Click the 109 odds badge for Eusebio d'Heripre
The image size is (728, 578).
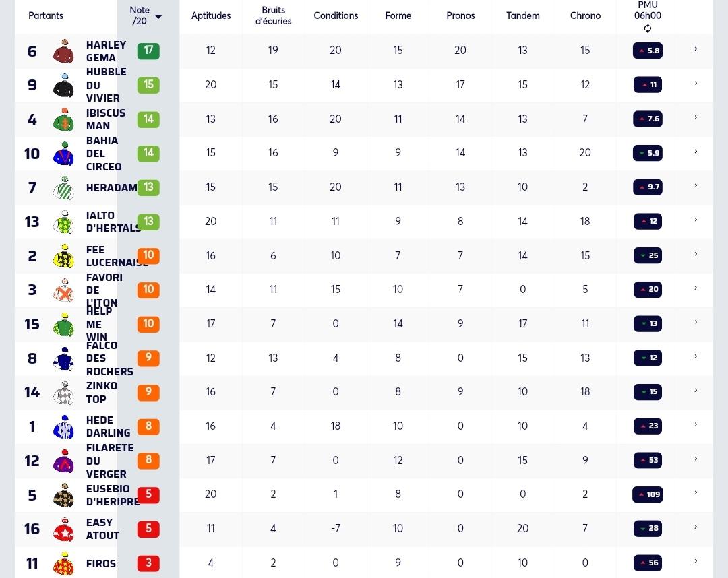tap(648, 494)
